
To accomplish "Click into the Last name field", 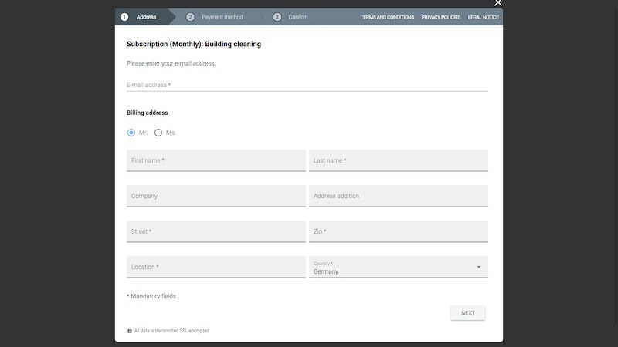I will coord(399,160).
